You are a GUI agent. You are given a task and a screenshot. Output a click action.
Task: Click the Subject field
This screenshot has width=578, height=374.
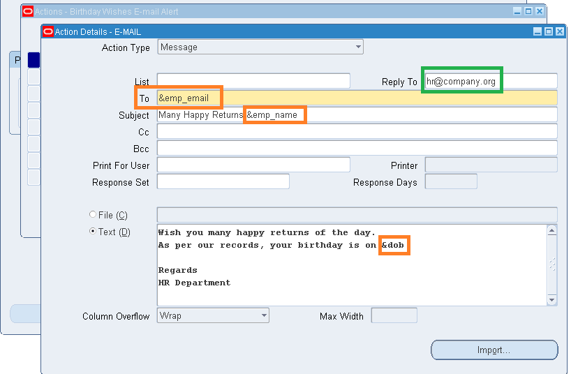[357, 114]
